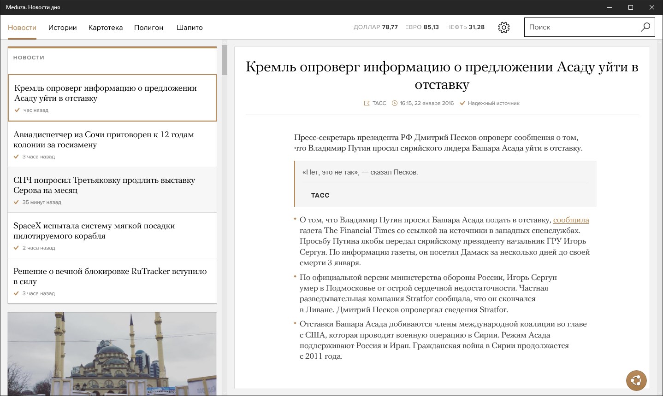Maximize the Meduza window

click(631, 7)
